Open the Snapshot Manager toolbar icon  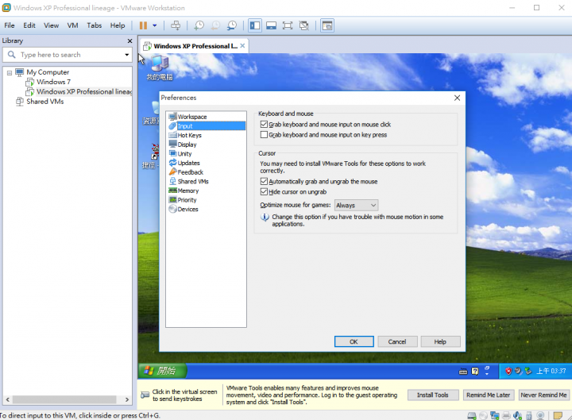[232, 25]
